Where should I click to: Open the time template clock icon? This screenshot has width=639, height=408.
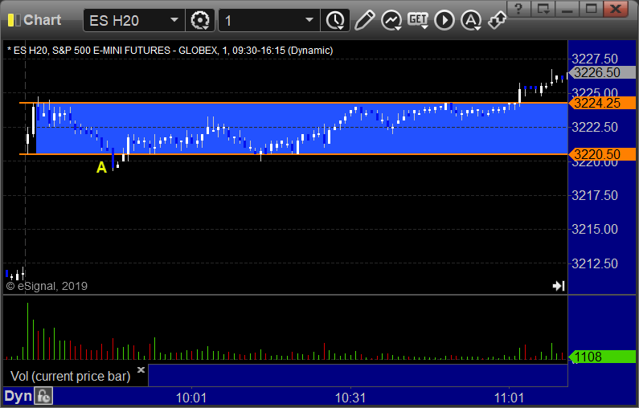coord(335,20)
